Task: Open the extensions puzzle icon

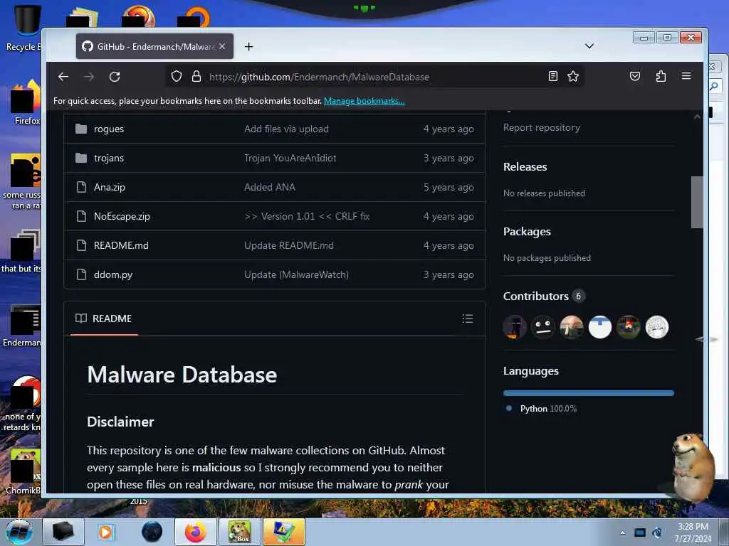Action: coord(661,77)
